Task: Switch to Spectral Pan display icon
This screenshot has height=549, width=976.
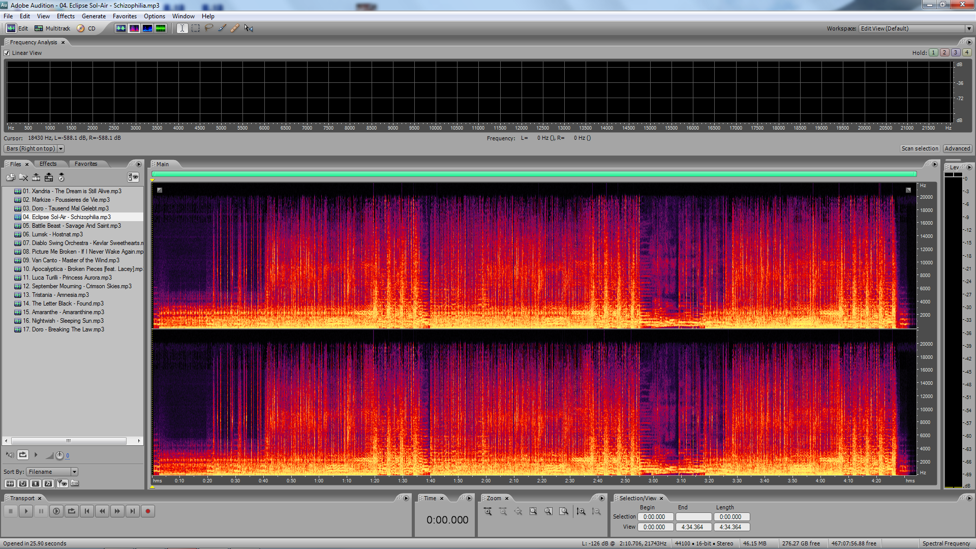Action: [147, 28]
